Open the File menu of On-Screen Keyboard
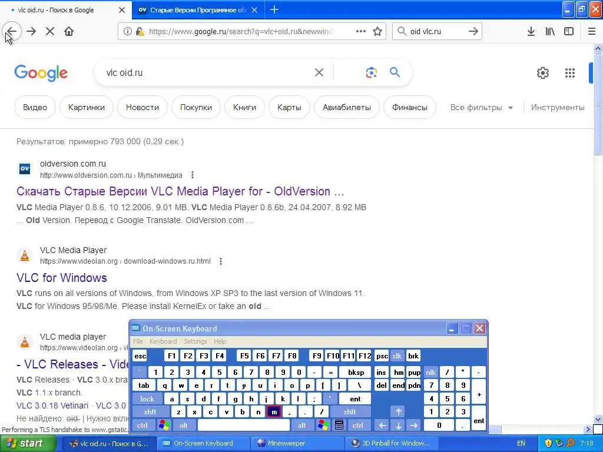The width and height of the screenshot is (603, 452). (138, 341)
